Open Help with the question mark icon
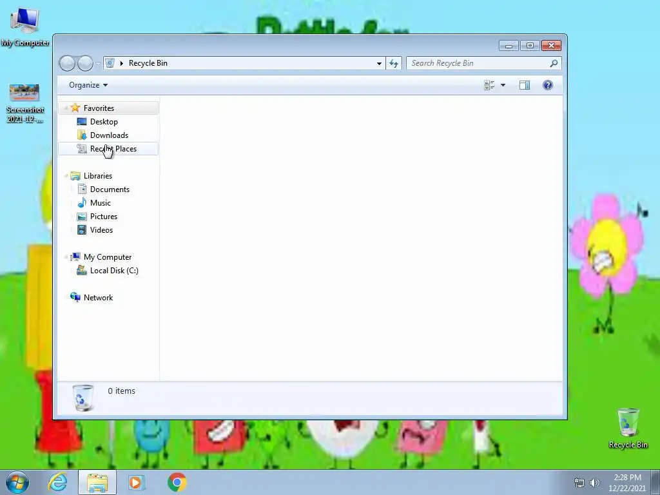 (548, 86)
